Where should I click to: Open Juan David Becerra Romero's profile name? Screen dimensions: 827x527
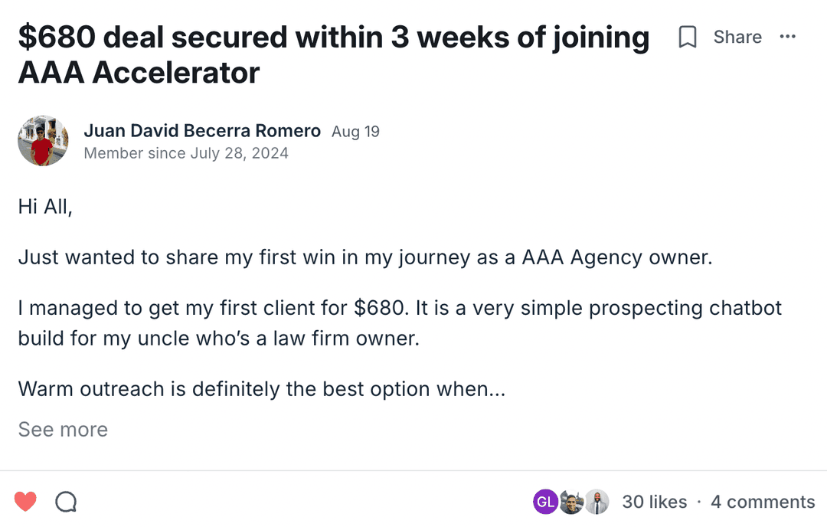tap(202, 131)
